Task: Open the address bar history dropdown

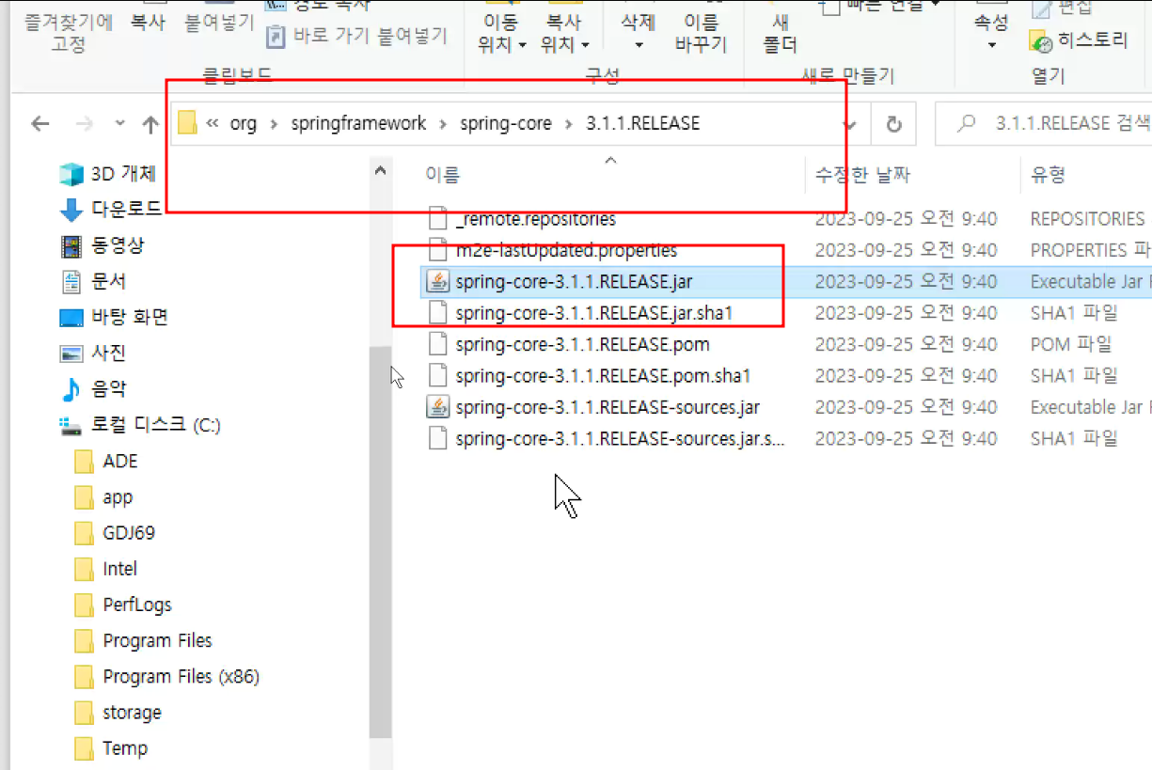Action: click(851, 124)
